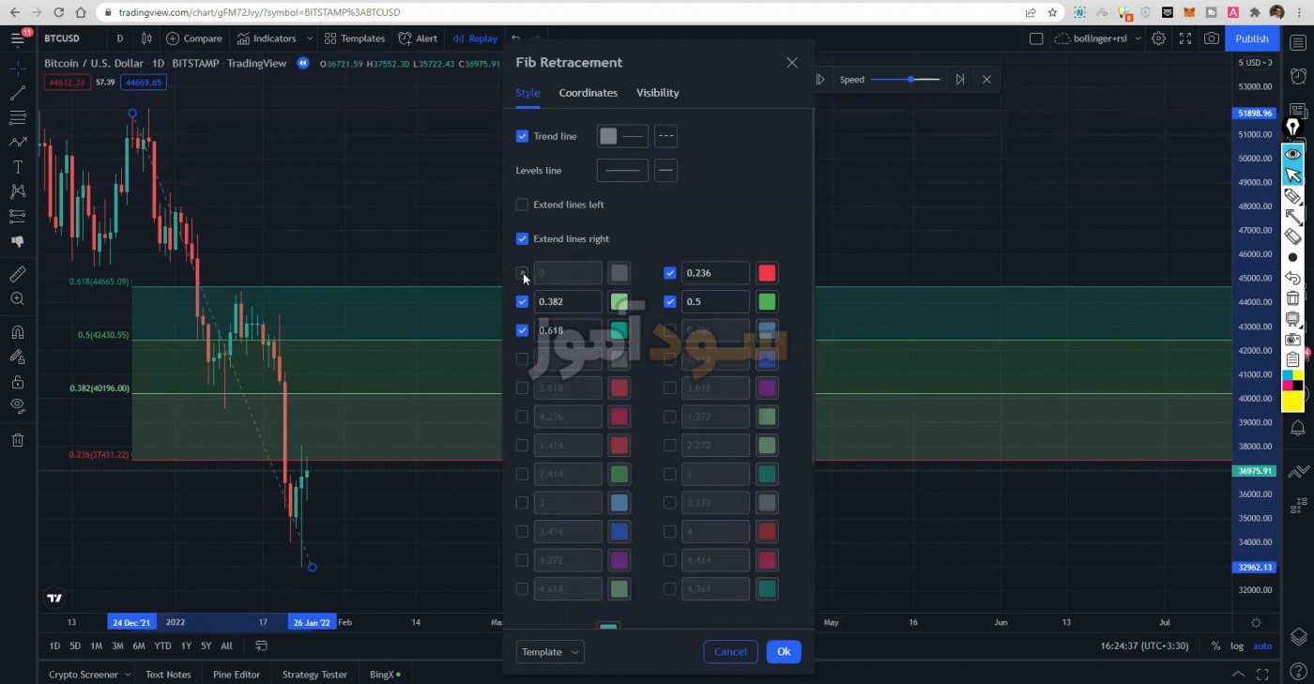Click the replay play button
The width and height of the screenshot is (1314, 684).
click(820, 80)
